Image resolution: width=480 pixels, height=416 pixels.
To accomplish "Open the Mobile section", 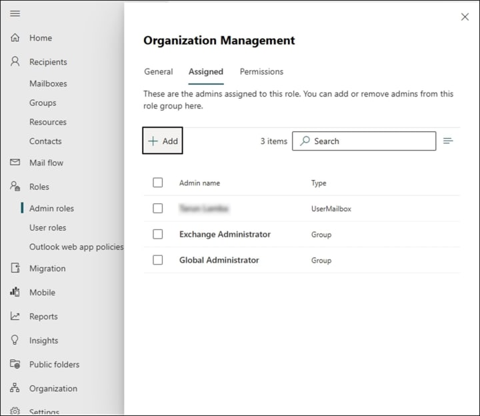I will pos(42,292).
